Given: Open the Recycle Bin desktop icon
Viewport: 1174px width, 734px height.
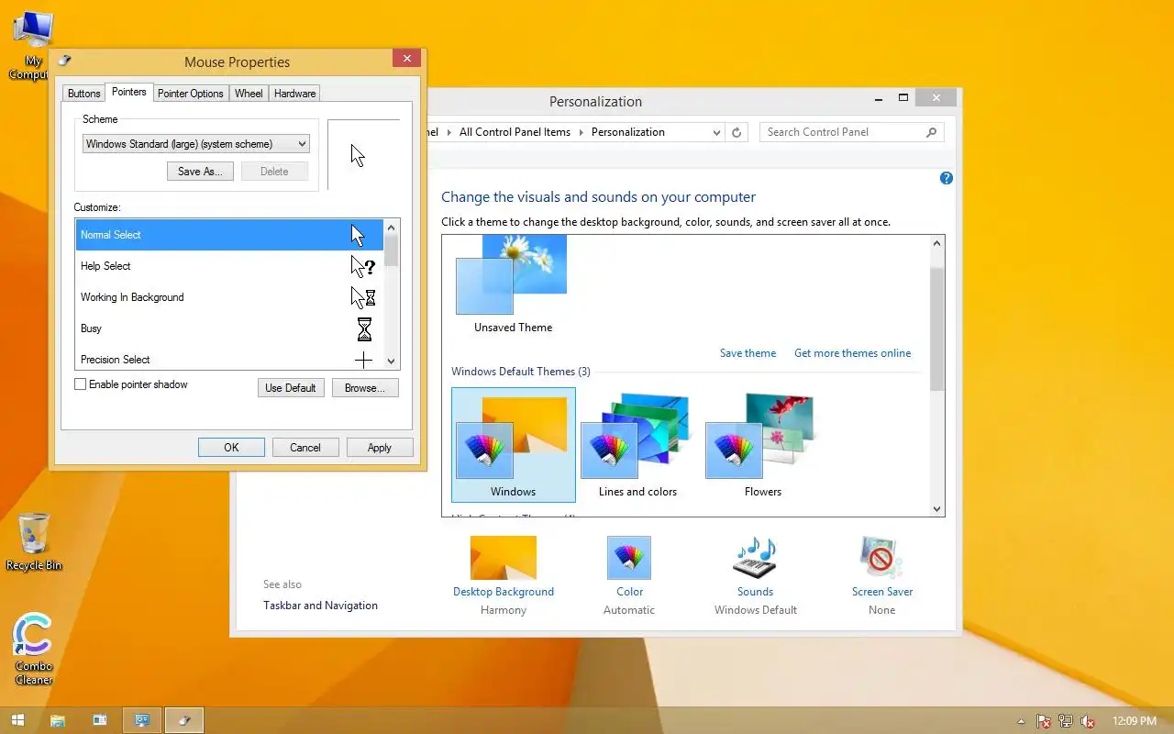Looking at the screenshot, I should (x=34, y=542).
